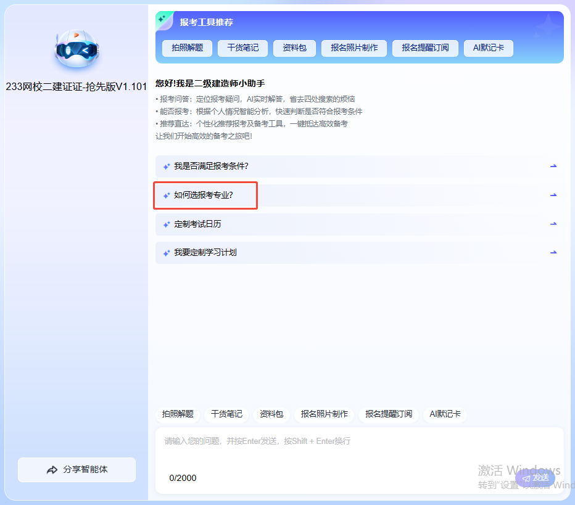Click 报名提醒订阅 chip above the input box
The width and height of the screenshot is (575, 505).
point(389,414)
